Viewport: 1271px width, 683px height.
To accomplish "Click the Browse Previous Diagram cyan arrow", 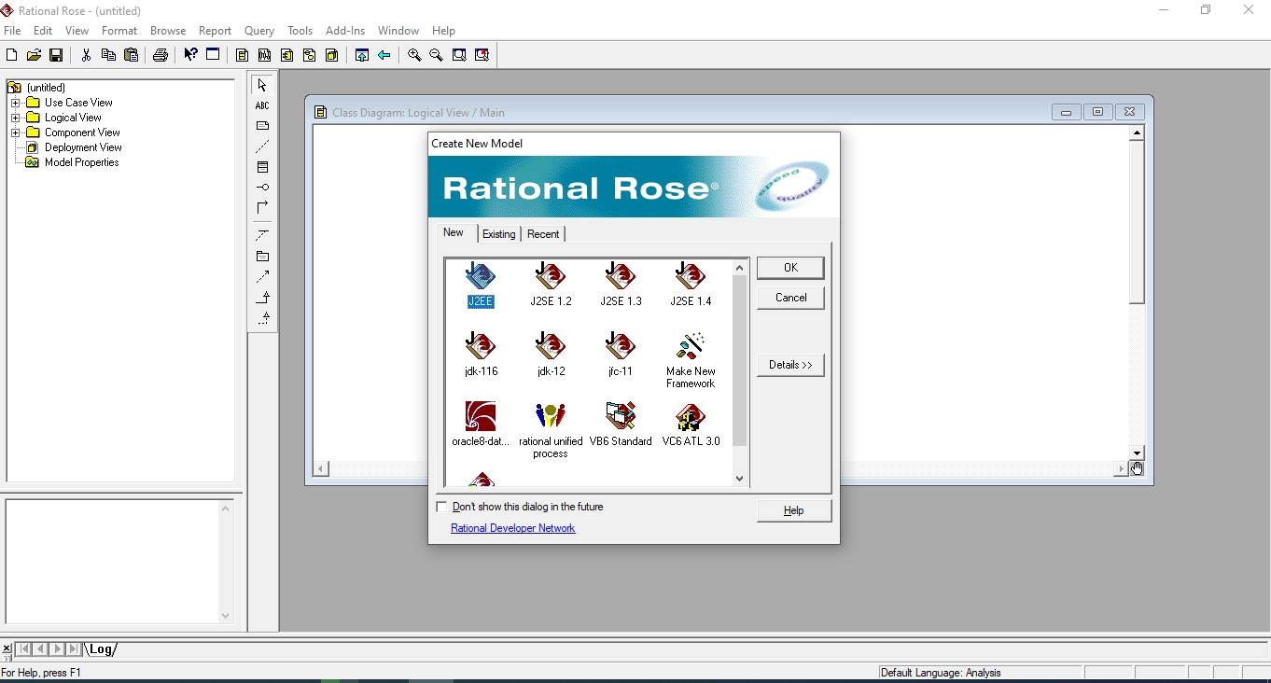I will [384, 55].
